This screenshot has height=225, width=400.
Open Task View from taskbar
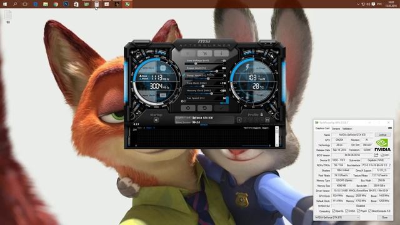[x=25, y=4]
